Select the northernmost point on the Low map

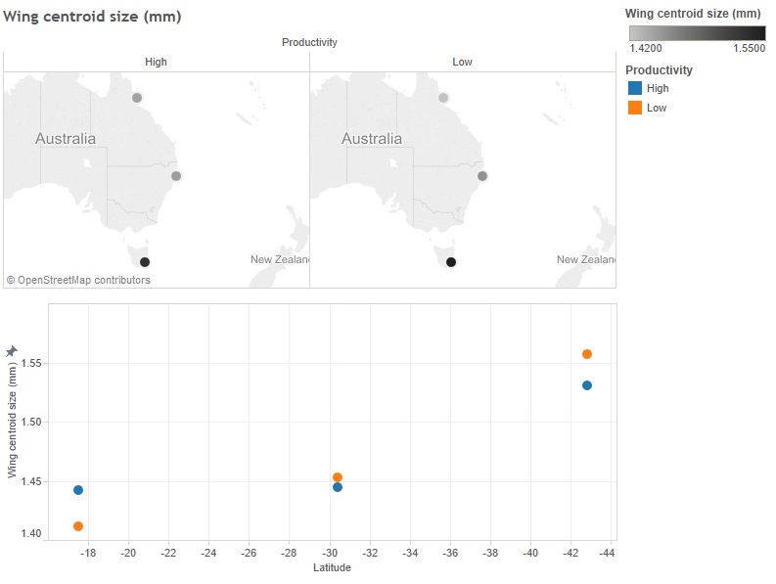coord(443,98)
